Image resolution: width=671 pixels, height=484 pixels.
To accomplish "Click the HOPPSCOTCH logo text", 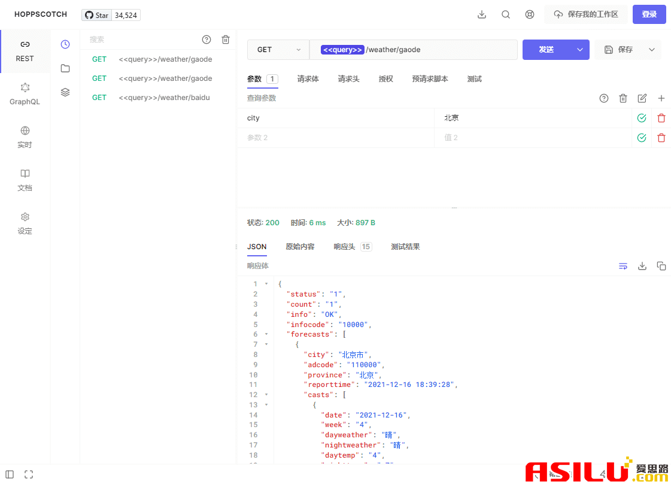I will (x=41, y=14).
